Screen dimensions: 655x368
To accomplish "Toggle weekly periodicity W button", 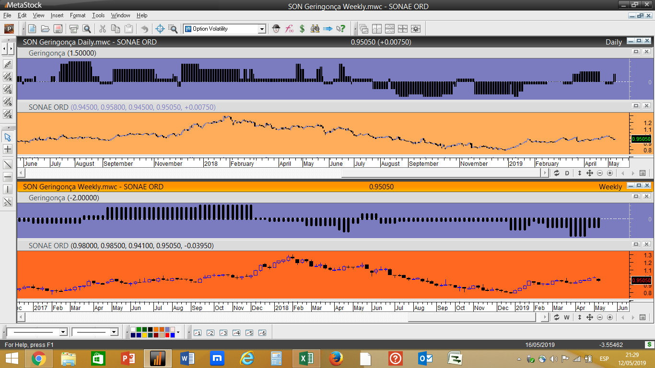I will 567,317.
